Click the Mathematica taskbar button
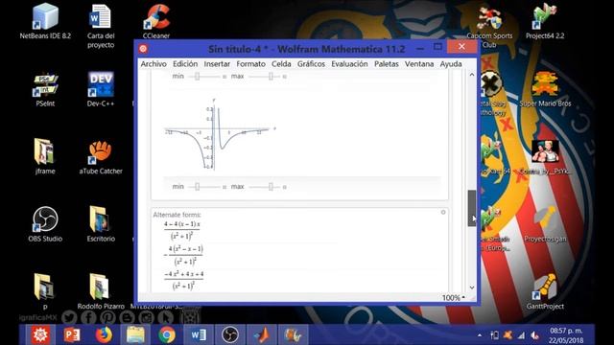Viewport: 614px width, 345px height. tap(40, 334)
